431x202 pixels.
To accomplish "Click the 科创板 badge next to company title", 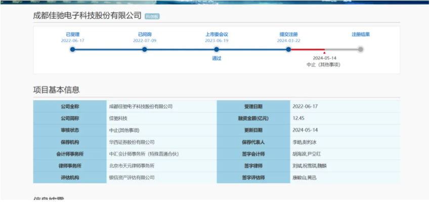I will click(152, 17).
